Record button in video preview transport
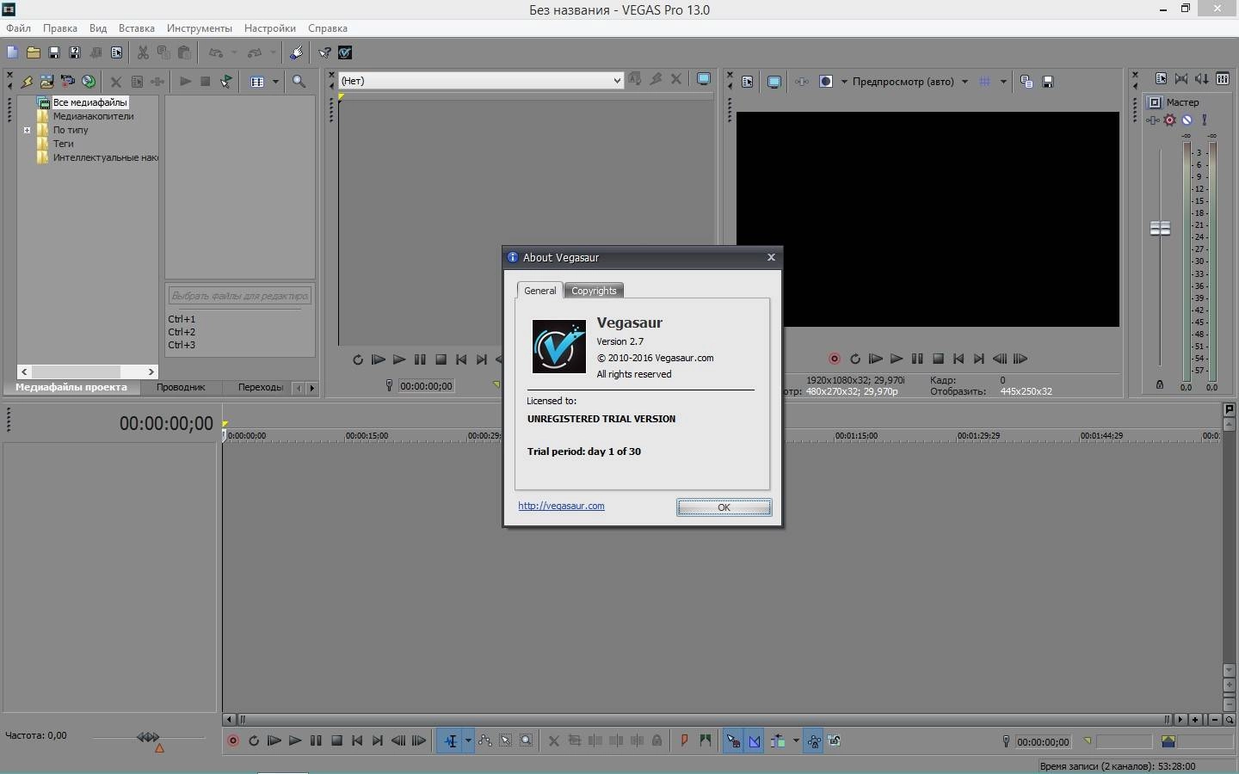The height and width of the screenshot is (774, 1239). tap(835, 359)
